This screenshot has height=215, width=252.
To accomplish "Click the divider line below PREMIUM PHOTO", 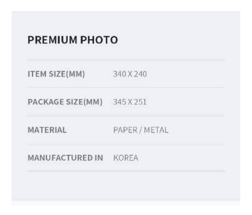I will (x=126, y=60).
